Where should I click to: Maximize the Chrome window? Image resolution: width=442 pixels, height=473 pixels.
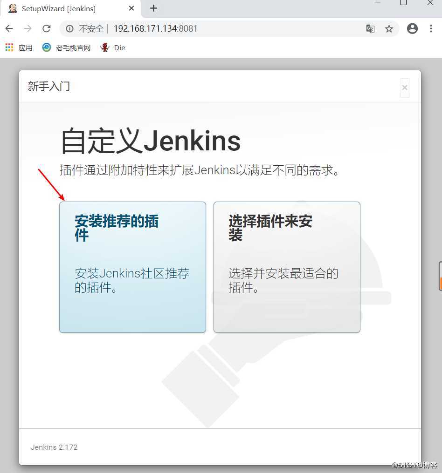403,3
